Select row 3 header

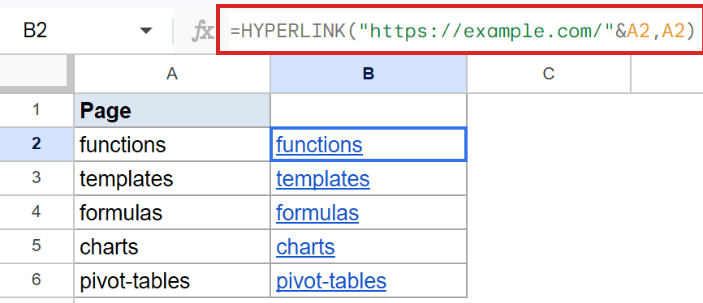tap(37, 178)
